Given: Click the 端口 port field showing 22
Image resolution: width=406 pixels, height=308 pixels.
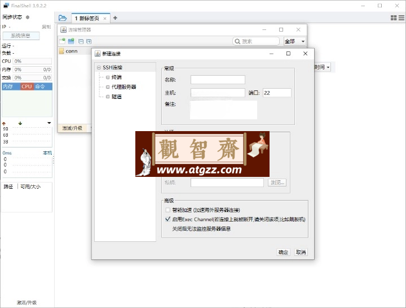Looking at the screenshot, I should click(277, 93).
